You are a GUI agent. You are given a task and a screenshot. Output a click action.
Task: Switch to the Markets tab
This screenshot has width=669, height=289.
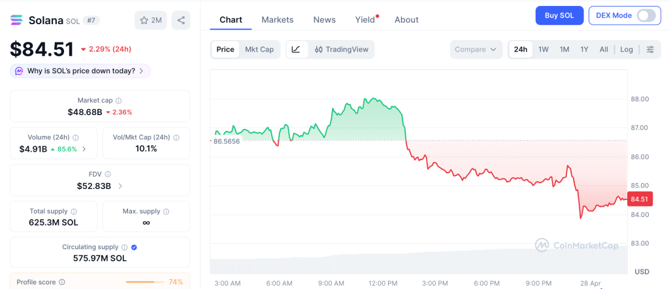(x=278, y=20)
